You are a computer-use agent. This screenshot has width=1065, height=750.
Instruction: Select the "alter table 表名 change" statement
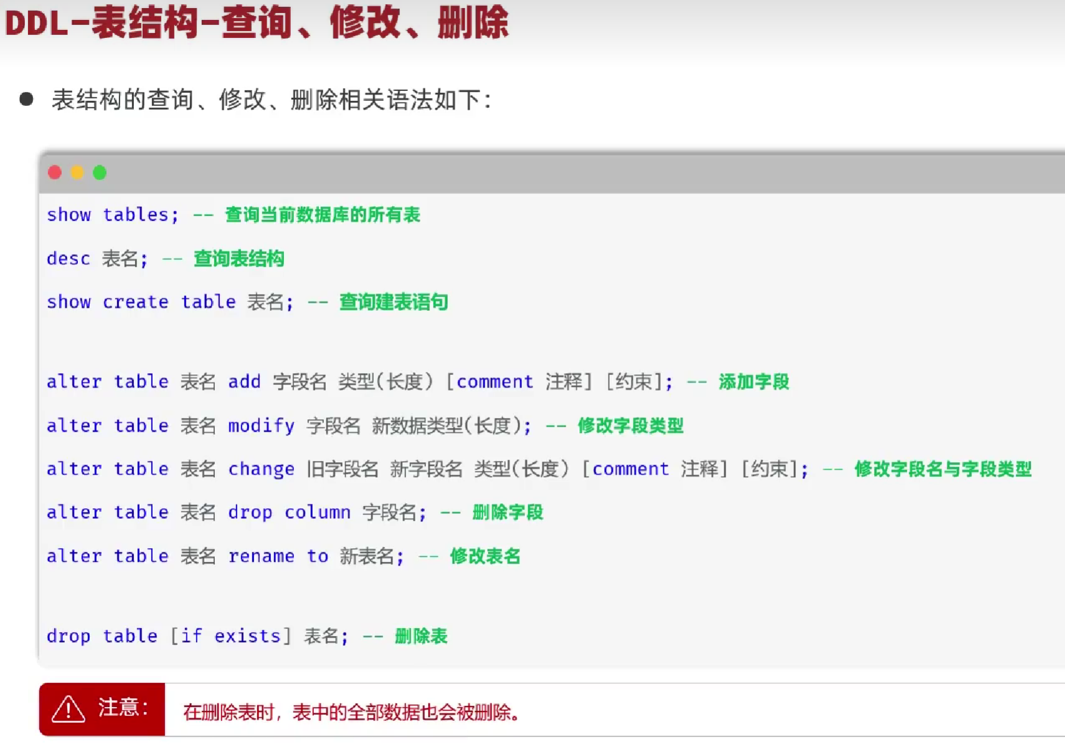[x=428, y=469]
